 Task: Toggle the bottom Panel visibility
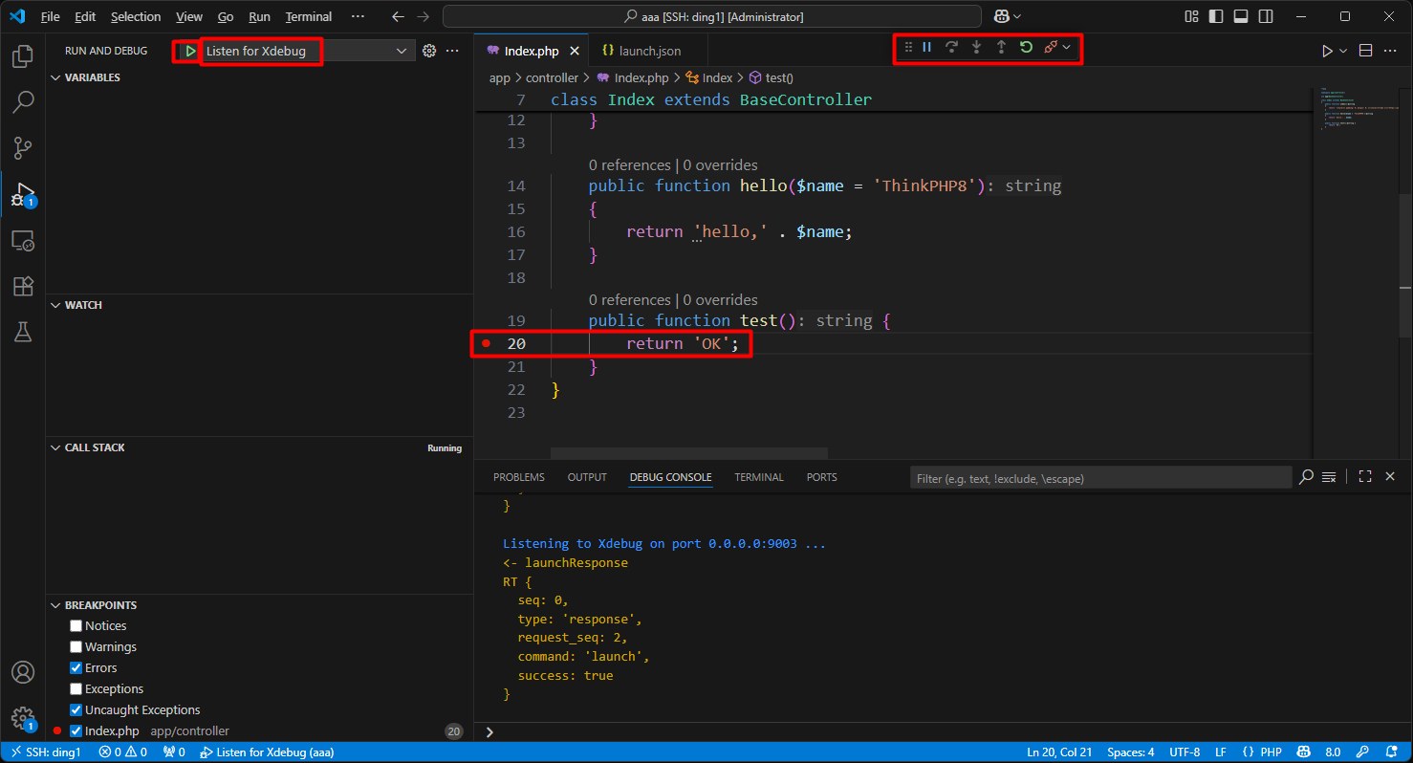click(1241, 16)
